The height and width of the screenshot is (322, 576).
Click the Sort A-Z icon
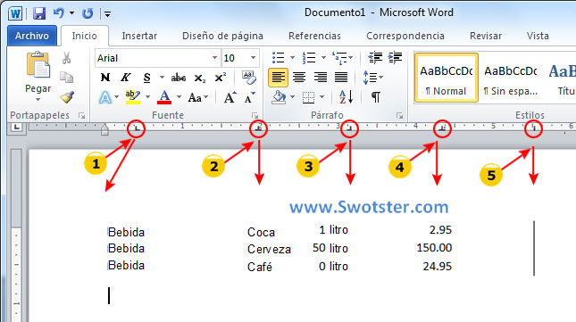point(346,97)
